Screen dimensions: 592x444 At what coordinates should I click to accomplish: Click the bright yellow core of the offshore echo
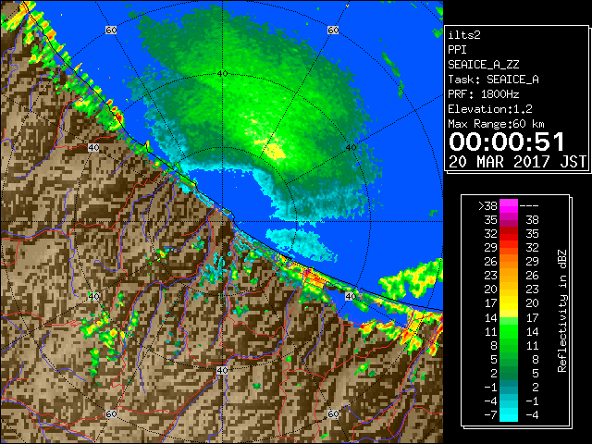coord(275,151)
